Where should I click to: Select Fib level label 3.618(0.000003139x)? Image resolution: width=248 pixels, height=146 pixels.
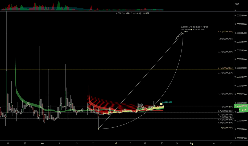226,51
